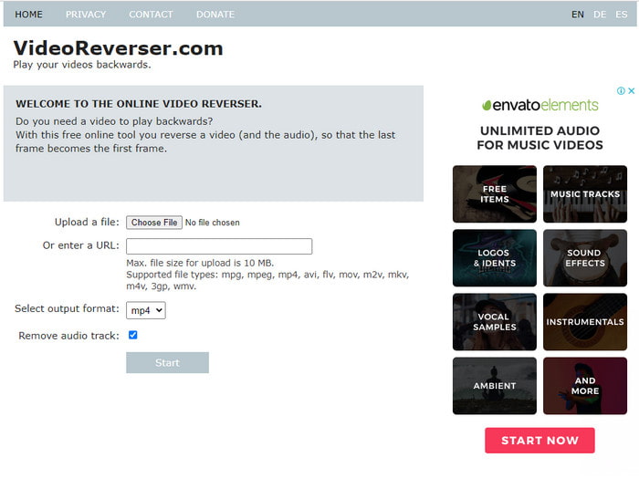Open the Free Items ad tile
Screen dimensions: 639x489
coord(494,194)
